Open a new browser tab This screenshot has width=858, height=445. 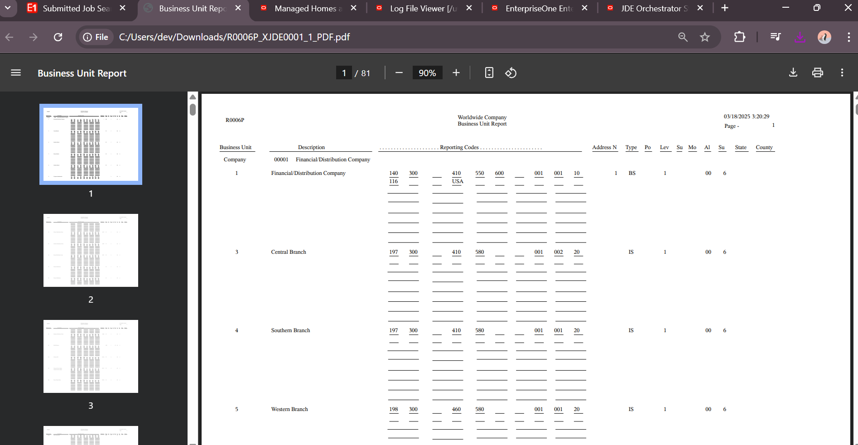tap(724, 8)
